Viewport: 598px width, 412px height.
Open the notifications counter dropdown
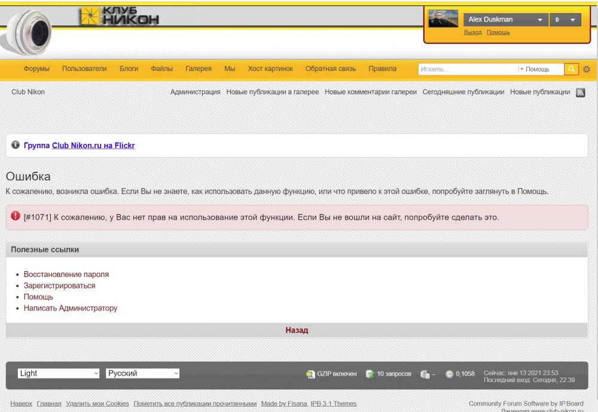pos(565,20)
